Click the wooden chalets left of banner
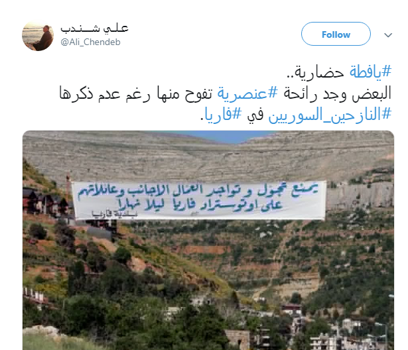The height and width of the screenshot is (350, 408). 46,202
